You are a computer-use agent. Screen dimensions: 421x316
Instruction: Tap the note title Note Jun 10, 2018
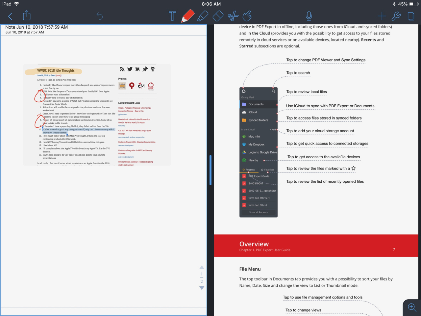(x=37, y=27)
